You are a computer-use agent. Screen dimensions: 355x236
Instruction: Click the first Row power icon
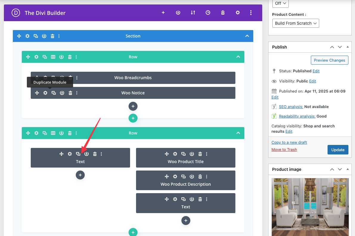[x=61, y=57]
